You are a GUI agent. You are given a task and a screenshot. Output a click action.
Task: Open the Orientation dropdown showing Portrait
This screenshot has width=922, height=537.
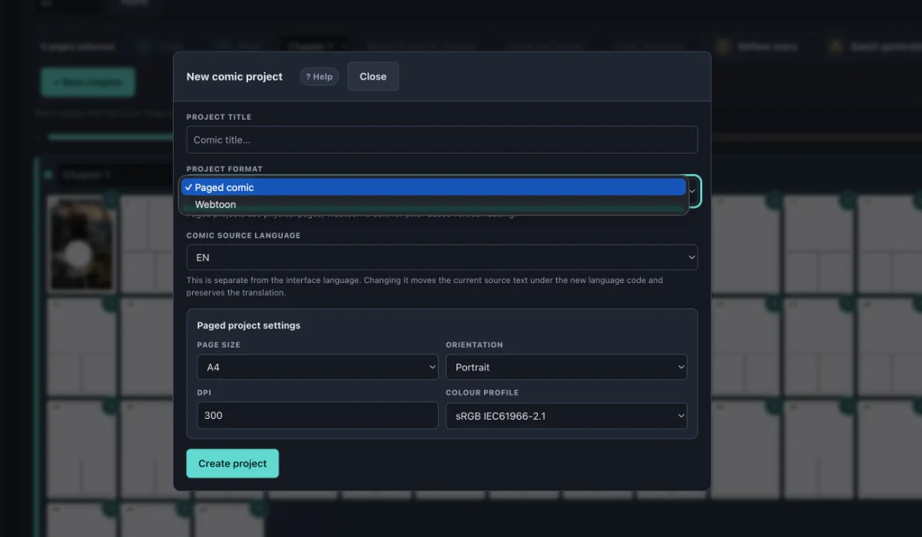tap(566, 367)
